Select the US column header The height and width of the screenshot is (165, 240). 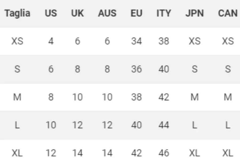tap(51, 13)
